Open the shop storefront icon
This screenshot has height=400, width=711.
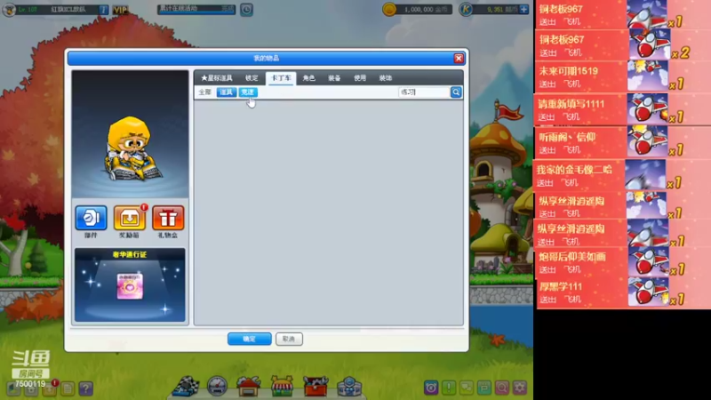282,387
